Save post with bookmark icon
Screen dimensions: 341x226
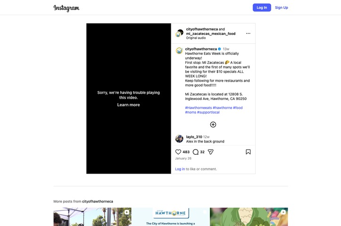point(248,152)
